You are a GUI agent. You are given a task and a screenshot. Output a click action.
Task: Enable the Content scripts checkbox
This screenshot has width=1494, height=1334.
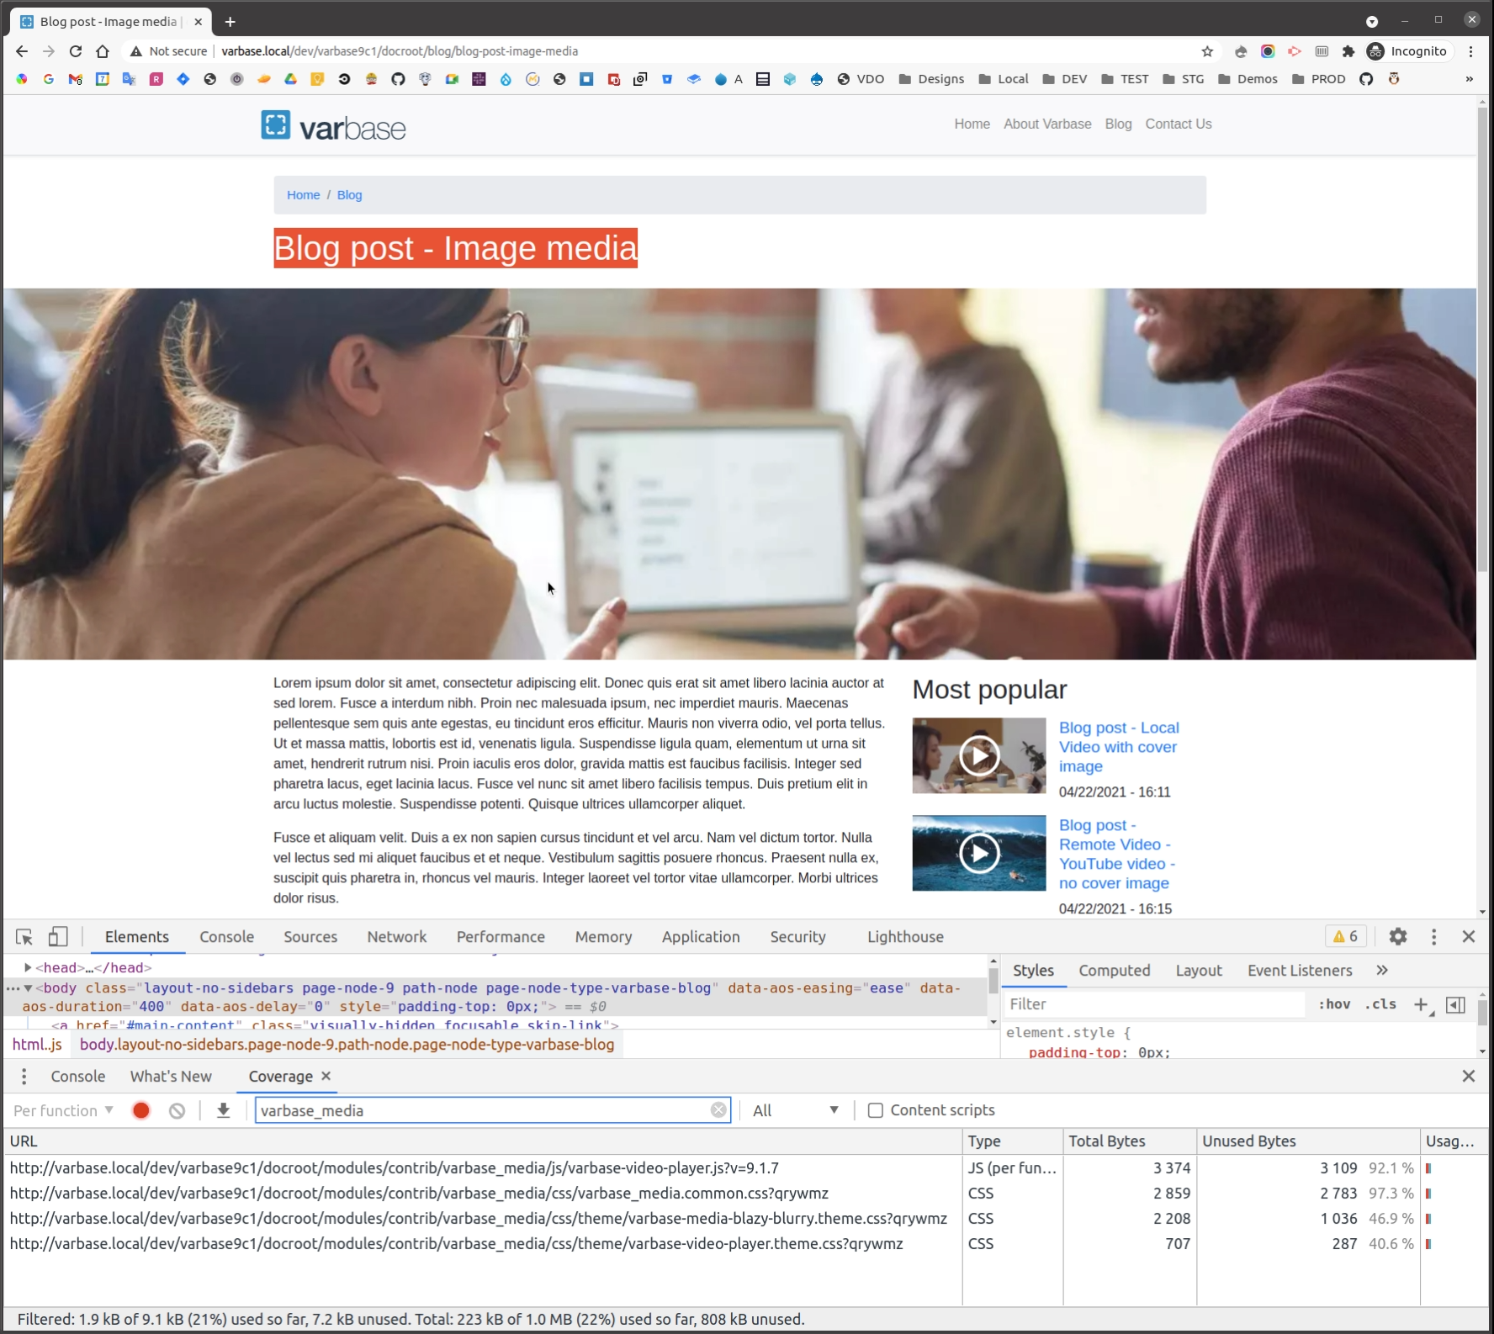click(x=875, y=1110)
